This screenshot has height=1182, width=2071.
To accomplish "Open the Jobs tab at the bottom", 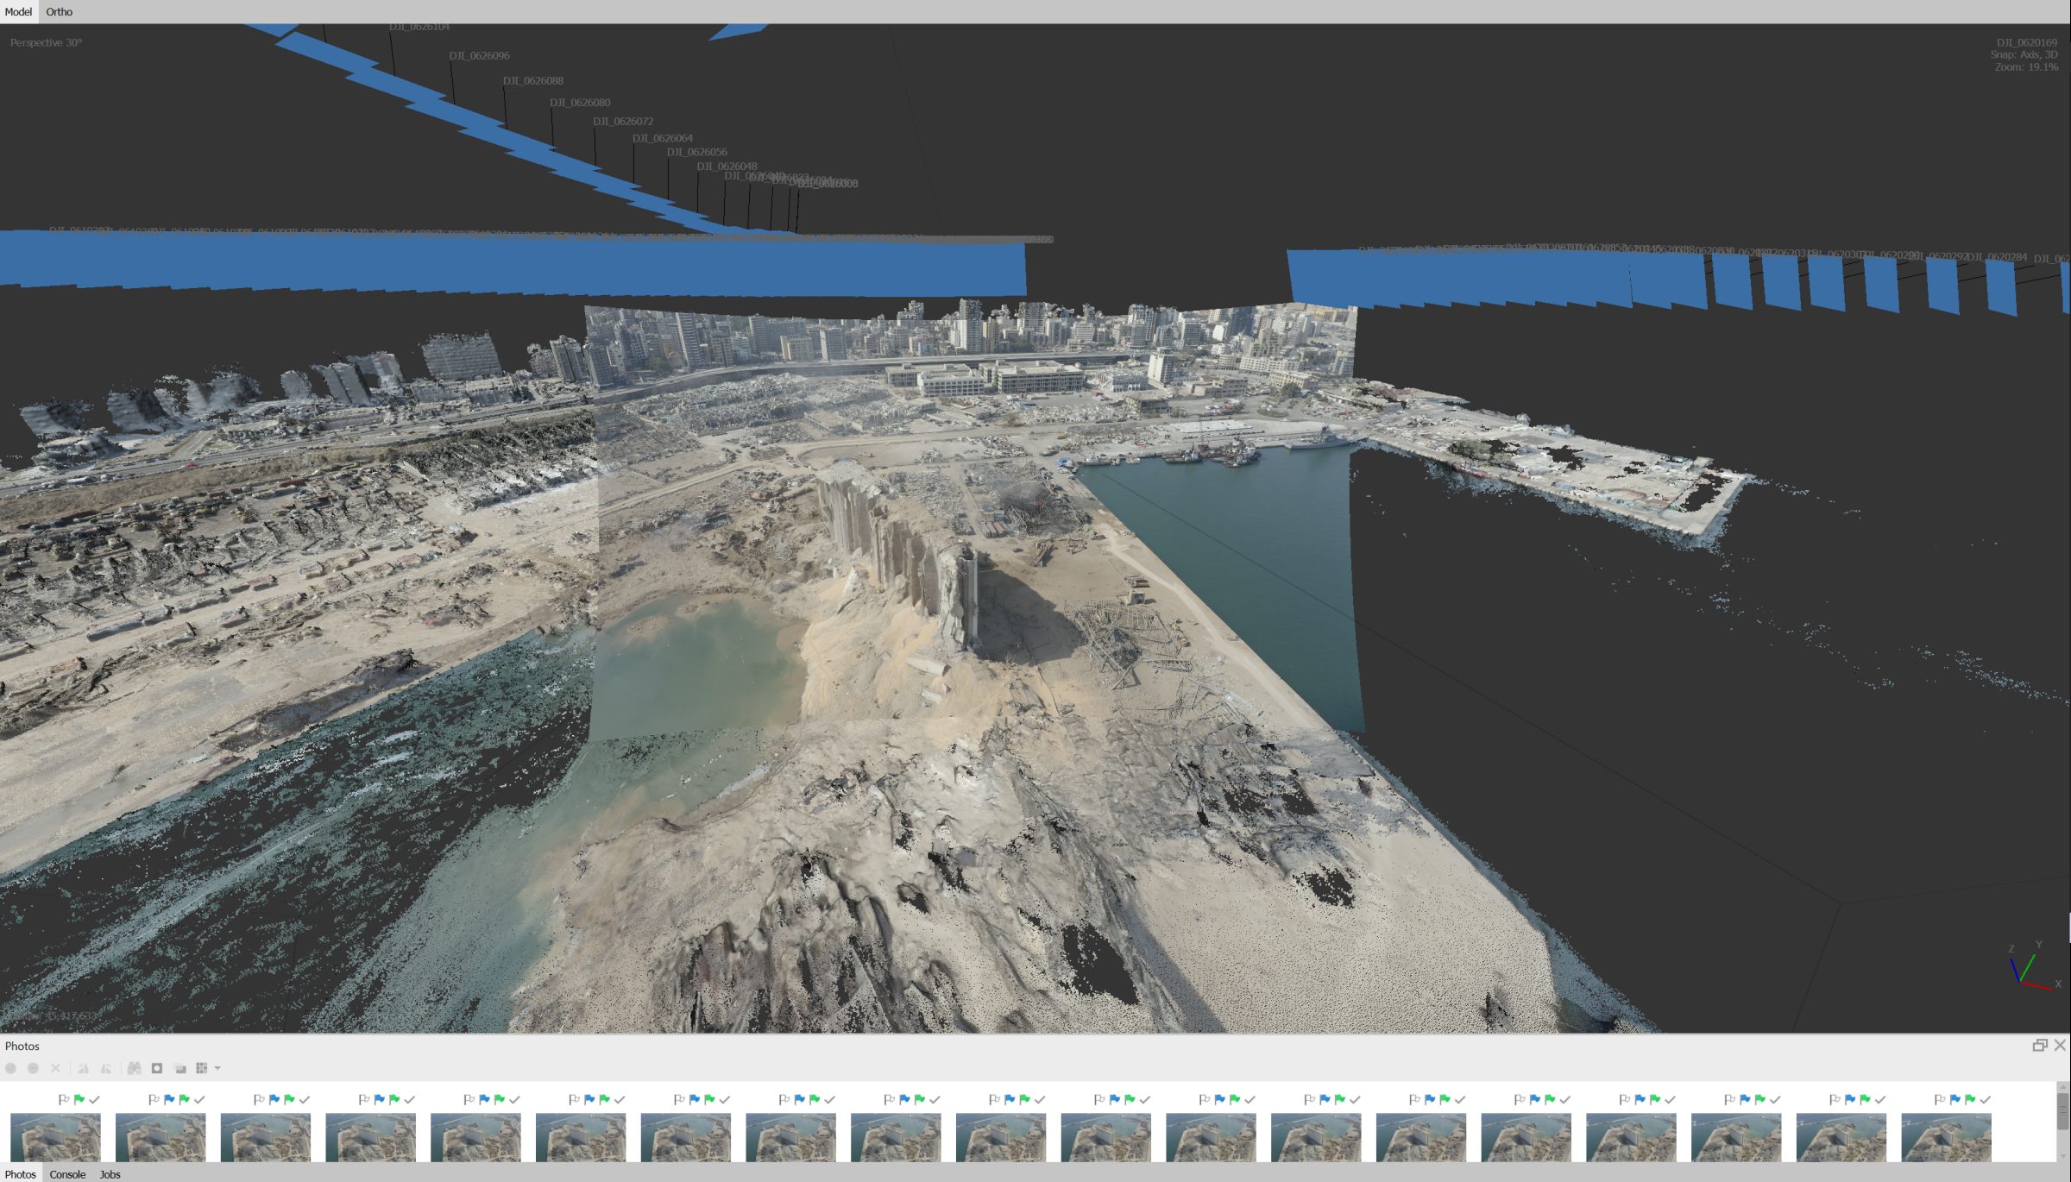I will click(x=110, y=1173).
